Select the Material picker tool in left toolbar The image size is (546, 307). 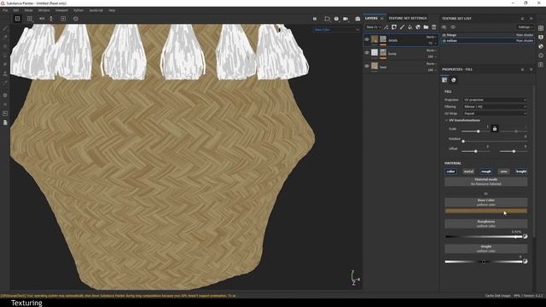5,83
